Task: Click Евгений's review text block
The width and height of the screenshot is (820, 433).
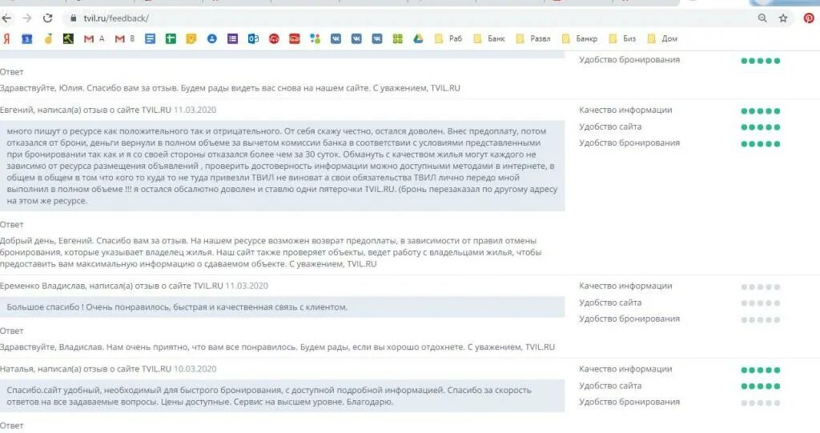Action: click(x=283, y=166)
